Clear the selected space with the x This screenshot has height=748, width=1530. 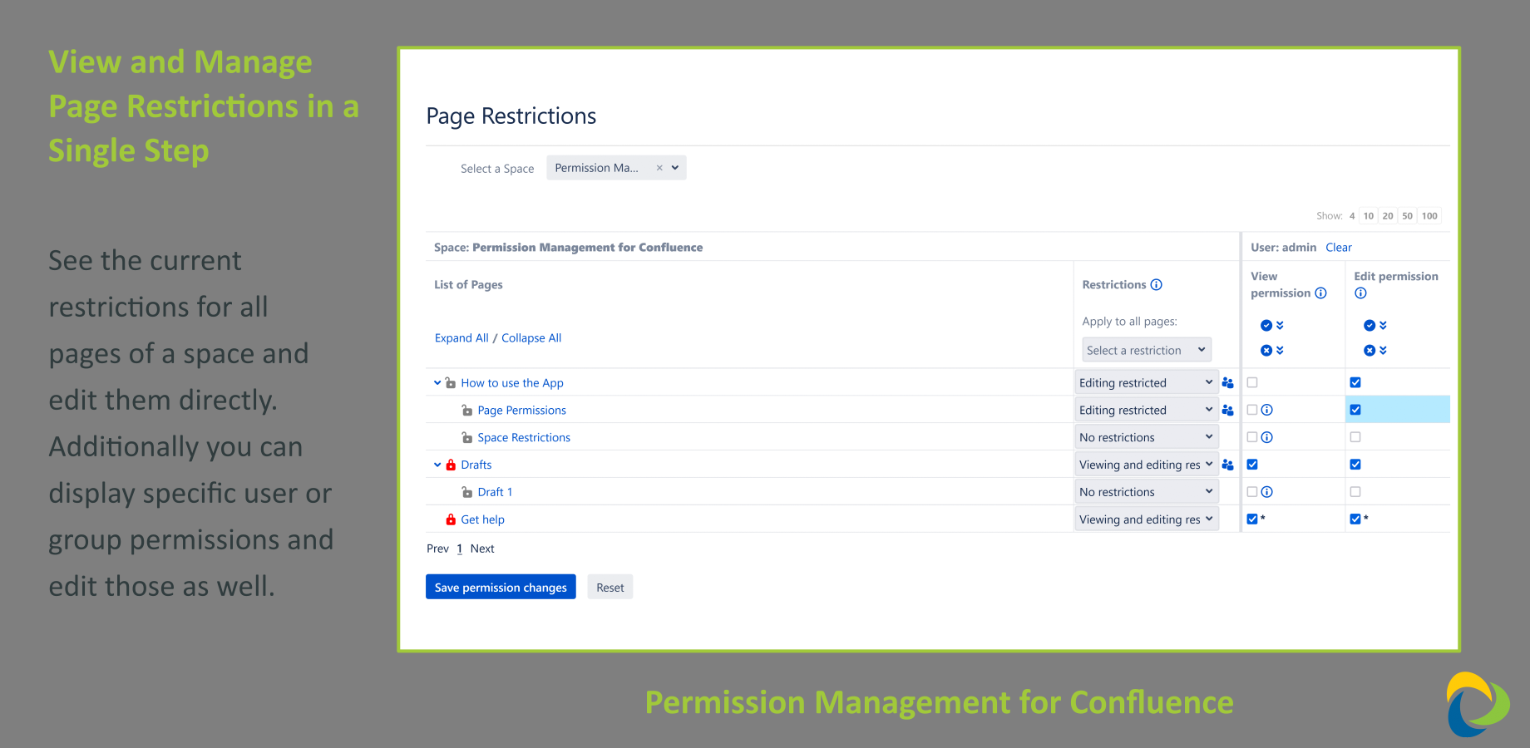click(659, 168)
